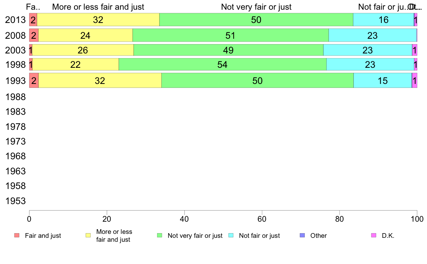Click the red Fair and just legend swatch
Viewport: 427px width, 264px height.
(x=17, y=235)
